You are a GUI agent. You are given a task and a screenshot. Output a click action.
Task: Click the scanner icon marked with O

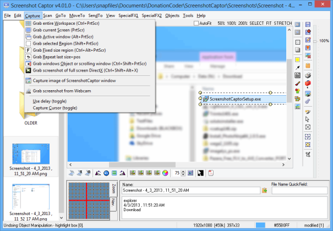pos(88,173)
